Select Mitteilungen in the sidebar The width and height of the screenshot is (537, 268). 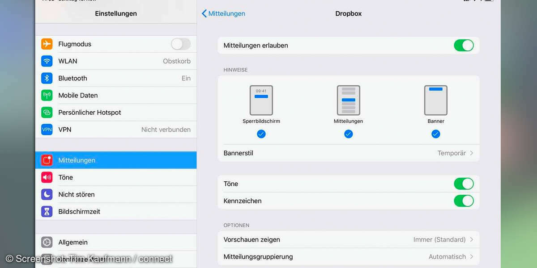pos(116,160)
